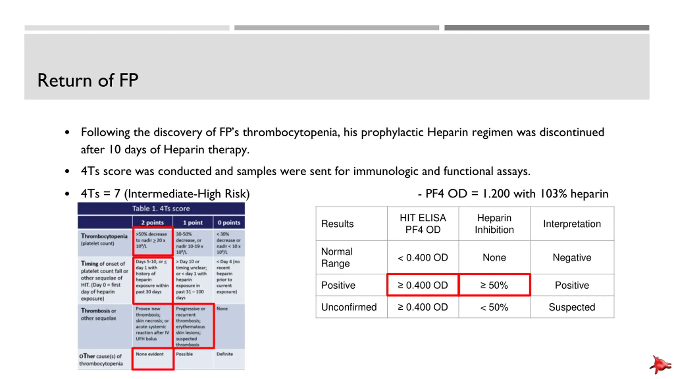This screenshot has width=674, height=379.
Task: Click the '1 point' column header
Action: coord(193,222)
